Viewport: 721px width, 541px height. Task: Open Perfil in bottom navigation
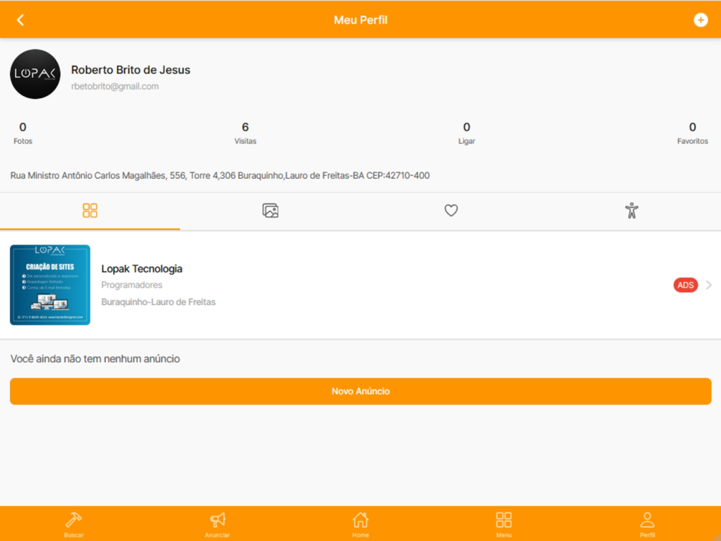(647, 524)
